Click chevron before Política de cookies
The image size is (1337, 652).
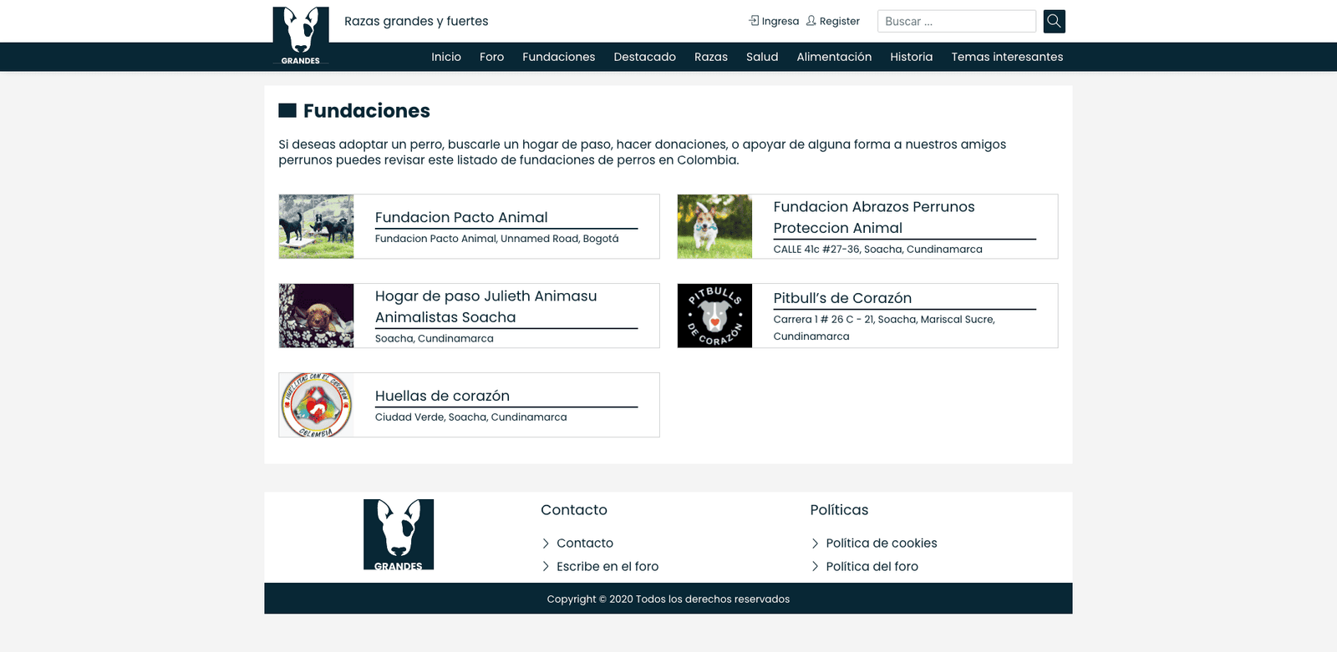pos(815,543)
